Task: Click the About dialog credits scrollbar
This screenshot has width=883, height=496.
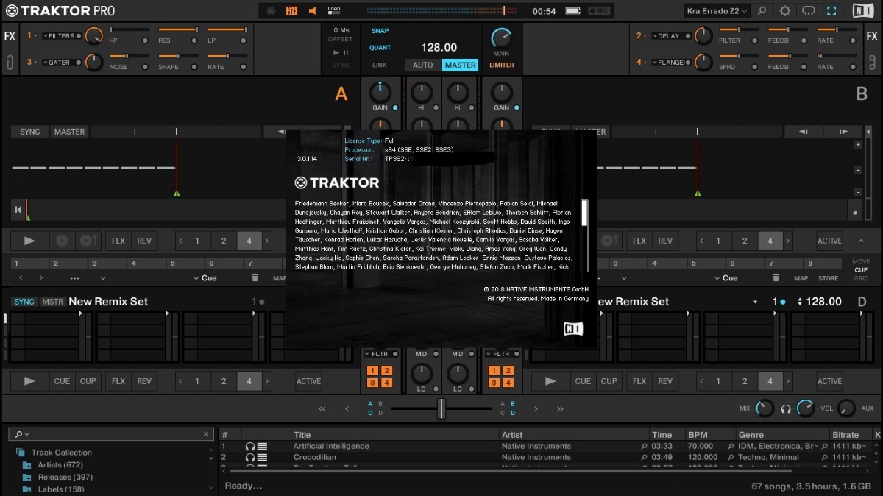Action: tap(584, 213)
